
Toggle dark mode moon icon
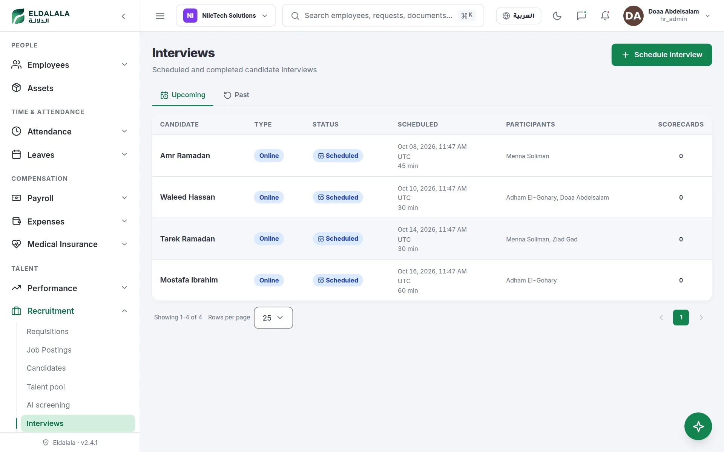click(557, 16)
